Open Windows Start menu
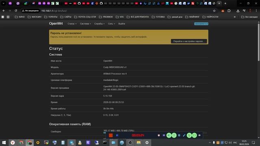The width and height of the screenshot is (260, 146). (x=4, y=142)
